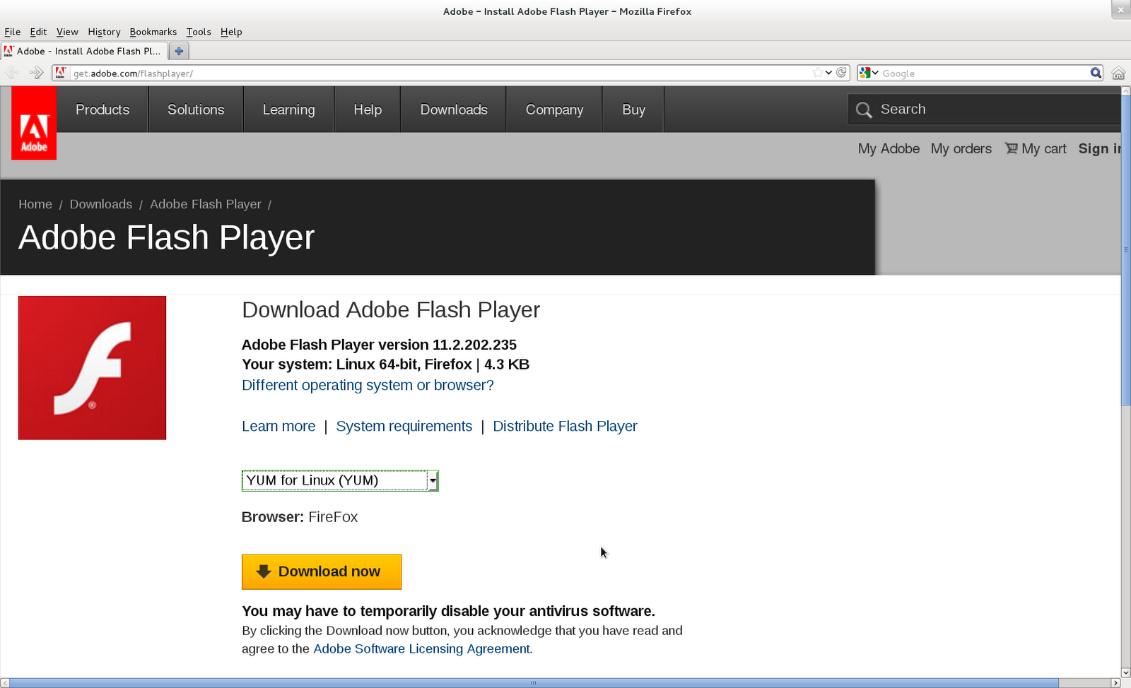Open the Google search engine selector

point(869,73)
